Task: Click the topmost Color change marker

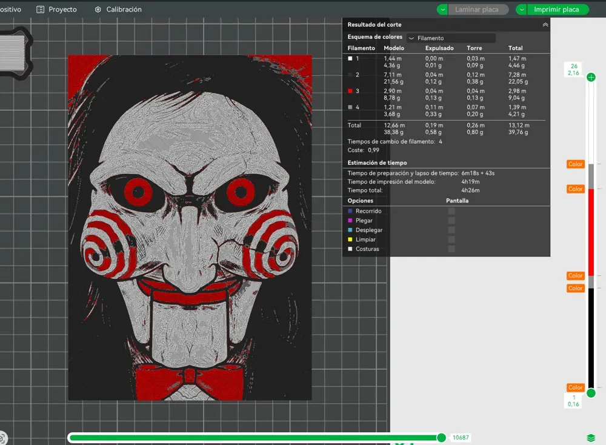Action: (x=576, y=164)
